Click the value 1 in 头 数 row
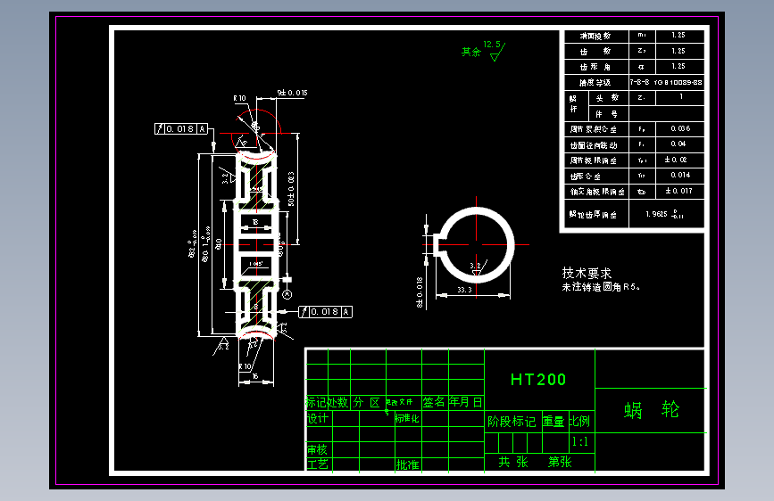 coord(681,96)
